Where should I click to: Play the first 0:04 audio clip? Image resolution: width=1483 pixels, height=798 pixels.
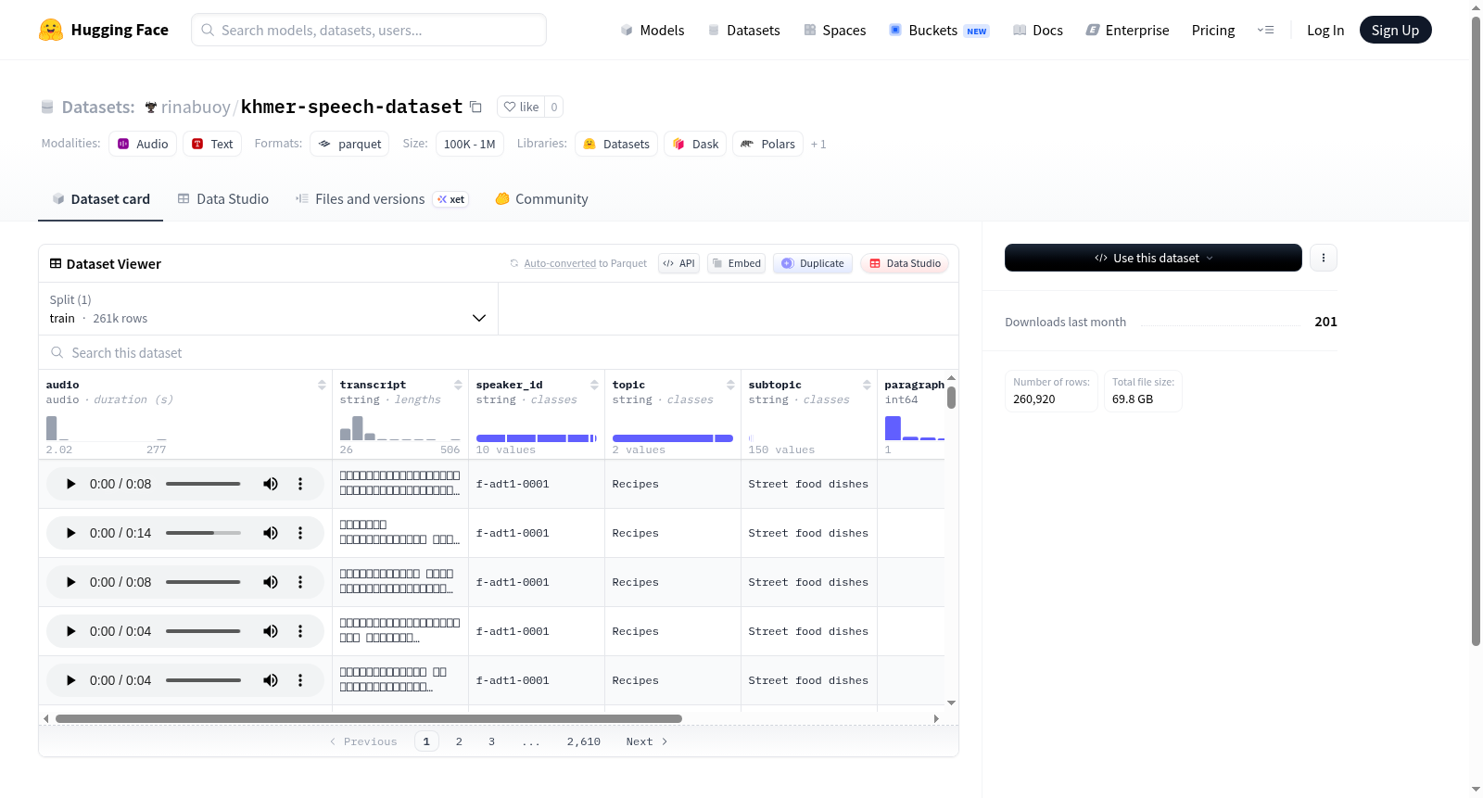pos(70,631)
